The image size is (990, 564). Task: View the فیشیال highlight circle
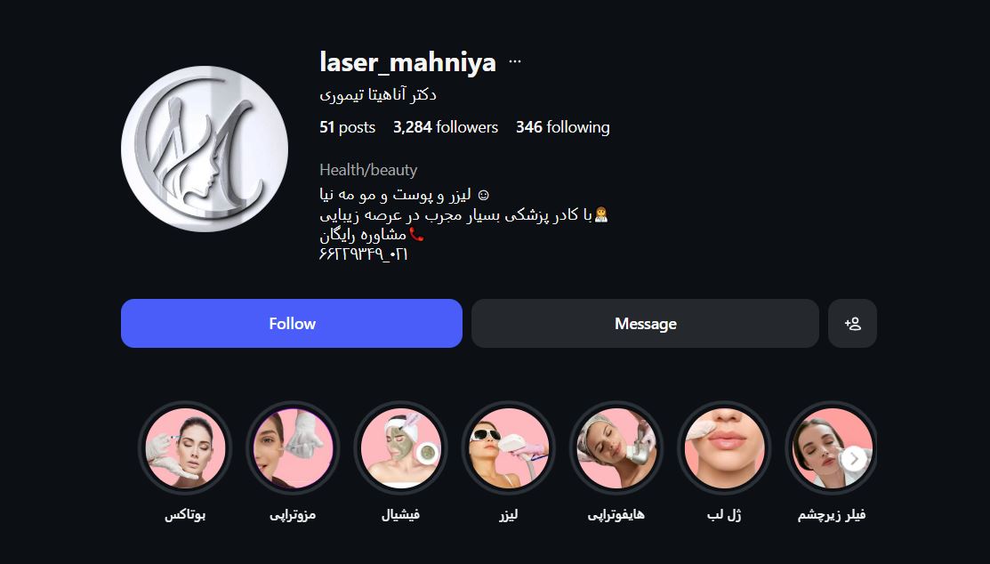click(x=401, y=447)
